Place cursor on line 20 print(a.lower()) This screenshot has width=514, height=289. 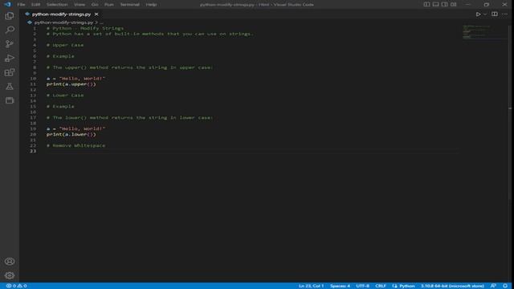(71, 134)
